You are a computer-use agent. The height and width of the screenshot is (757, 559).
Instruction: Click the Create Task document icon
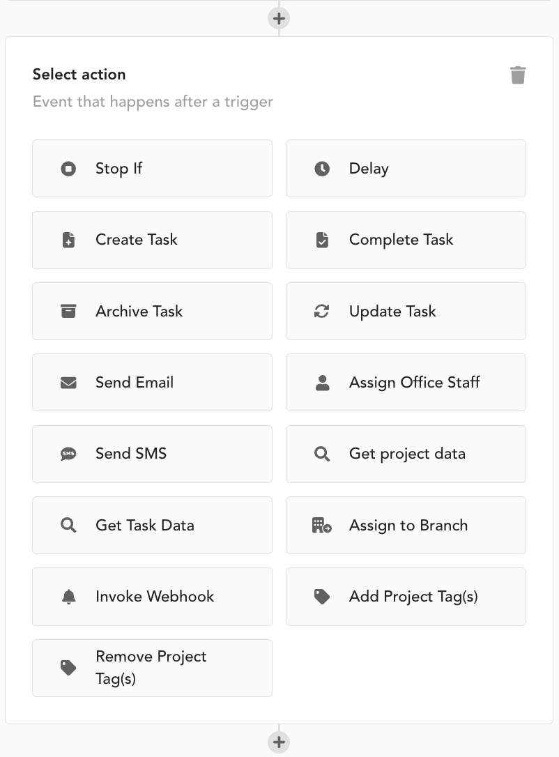pos(68,240)
